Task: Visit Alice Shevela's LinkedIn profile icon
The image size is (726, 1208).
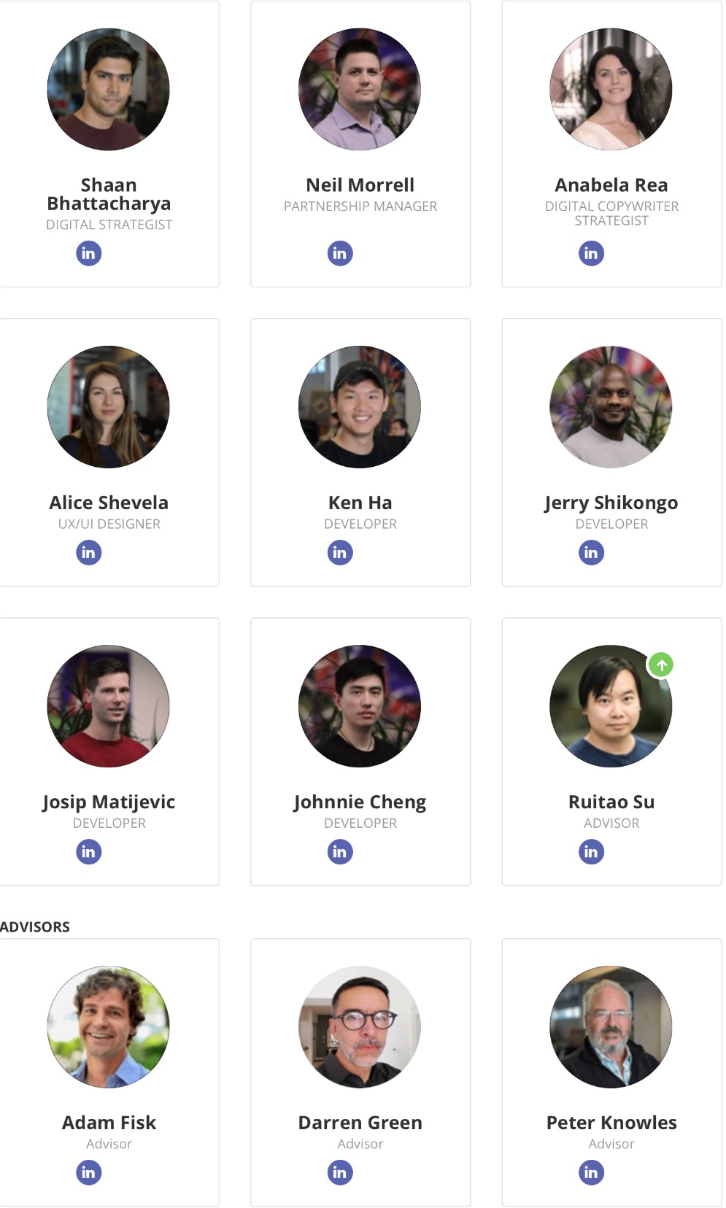Action: click(89, 552)
